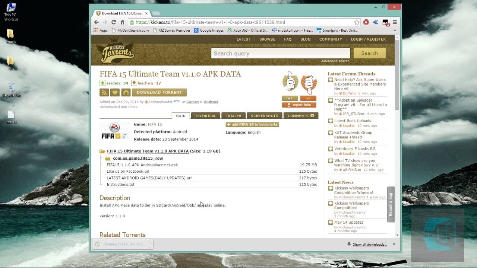Viewport: 477px width, 268px height.
Task: Click add FIFA 15 to bookmarks button
Action: click(252, 124)
